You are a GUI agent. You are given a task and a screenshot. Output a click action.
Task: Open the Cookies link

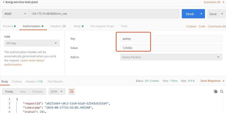point(191,26)
